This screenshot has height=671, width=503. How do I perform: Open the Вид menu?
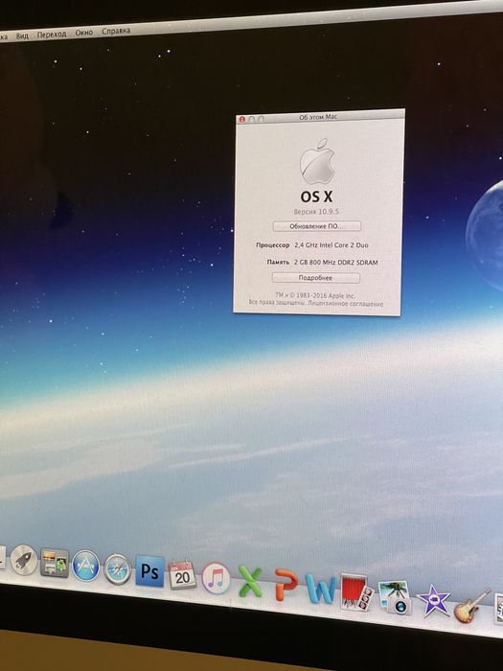[x=22, y=36]
